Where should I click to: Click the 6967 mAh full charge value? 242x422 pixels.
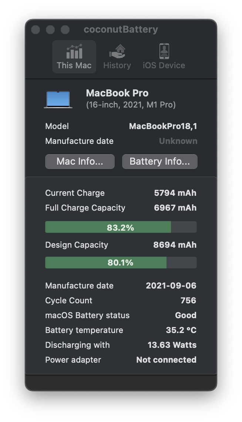click(x=175, y=208)
